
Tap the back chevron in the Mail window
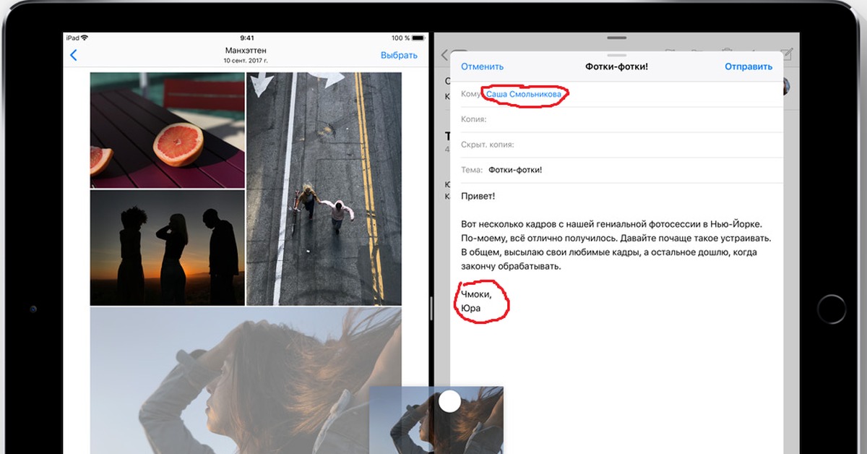[443, 56]
